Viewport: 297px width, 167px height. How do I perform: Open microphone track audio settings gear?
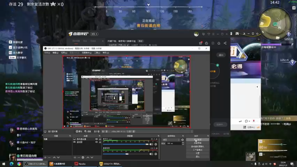156,144
